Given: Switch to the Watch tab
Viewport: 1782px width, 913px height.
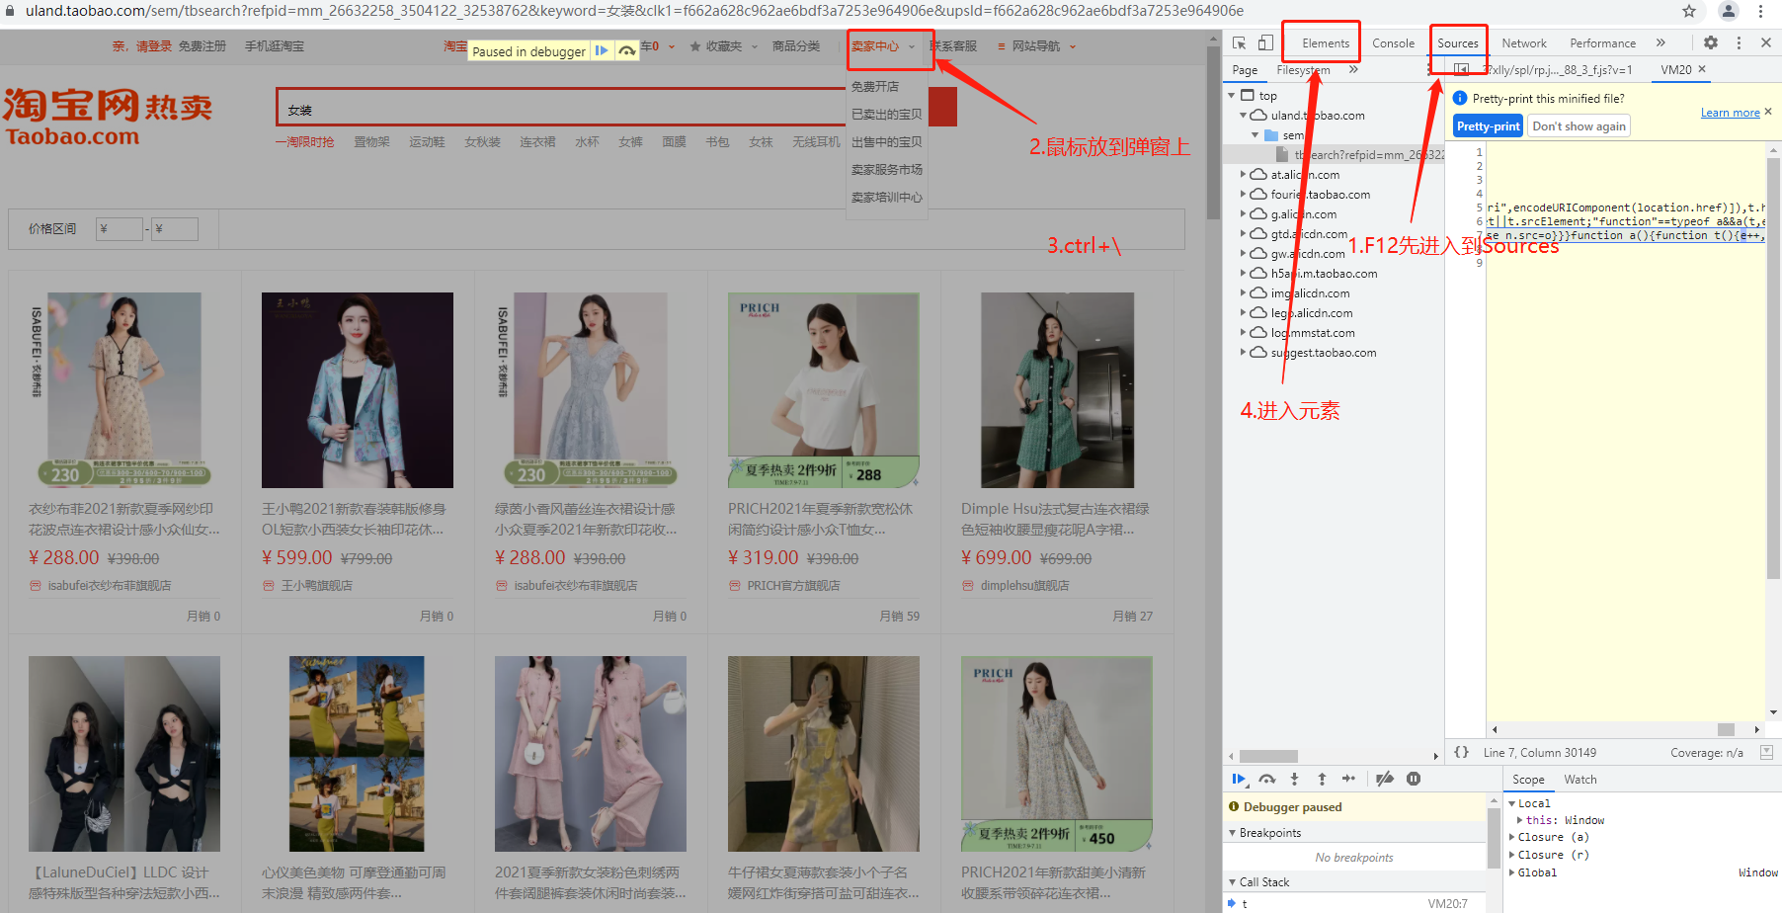Looking at the screenshot, I should 1579,780.
